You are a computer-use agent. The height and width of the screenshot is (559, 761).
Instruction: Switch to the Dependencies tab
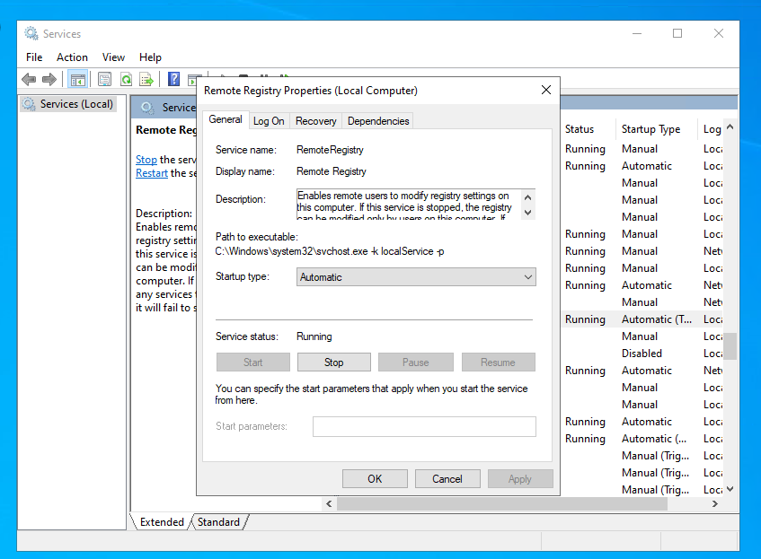[378, 121]
